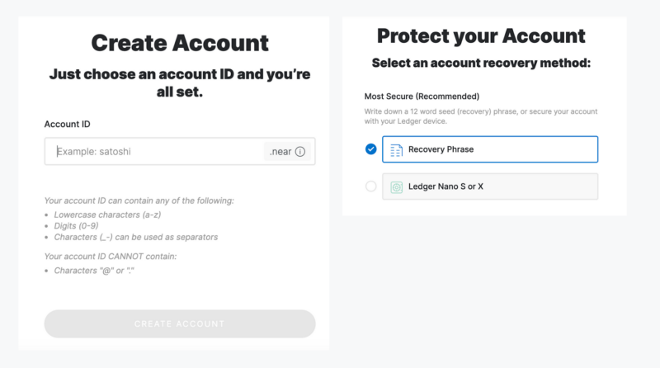The width and height of the screenshot is (660, 368).
Task: Click the Ledger device icon
Action: click(396, 186)
